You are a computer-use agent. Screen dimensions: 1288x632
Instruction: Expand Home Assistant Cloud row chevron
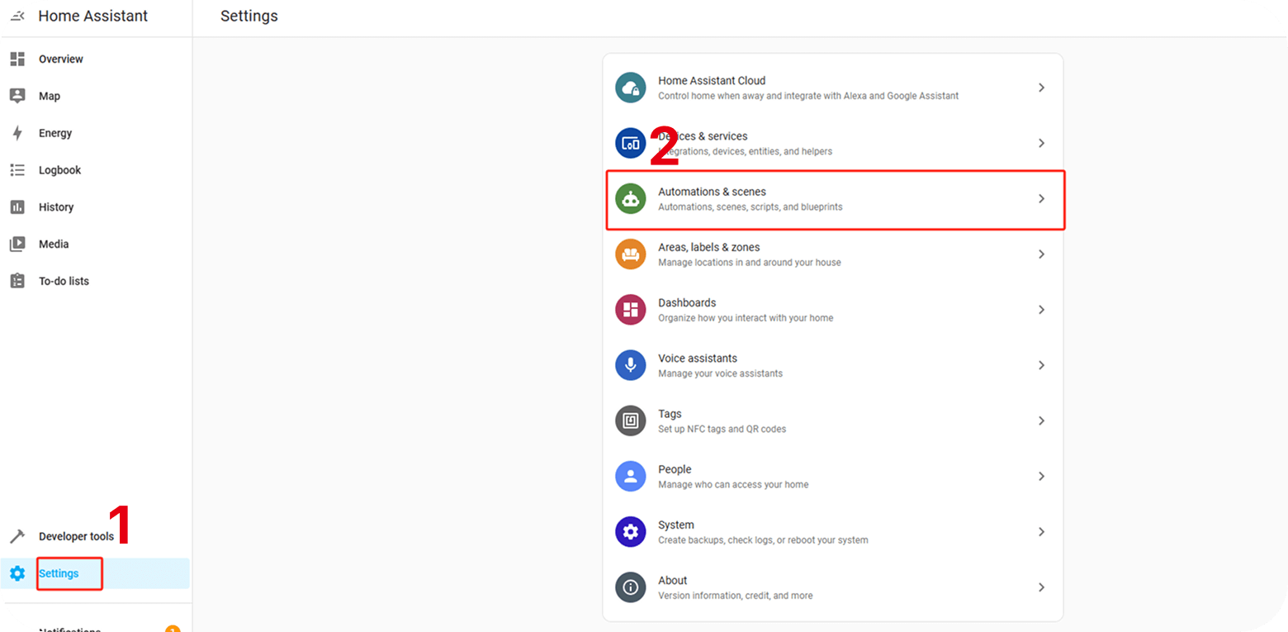tap(1041, 88)
